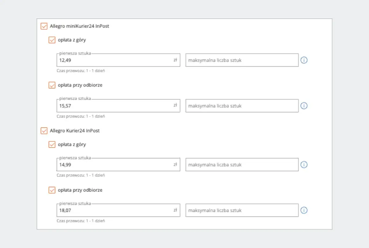Edit the pierwsza sztuka field showing 14,99
The width and height of the screenshot is (369, 248).
coord(118,164)
